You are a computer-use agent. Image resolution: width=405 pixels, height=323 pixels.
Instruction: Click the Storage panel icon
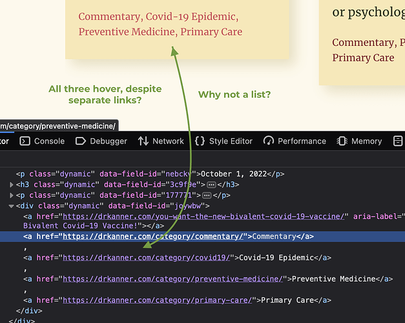coord(398,141)
